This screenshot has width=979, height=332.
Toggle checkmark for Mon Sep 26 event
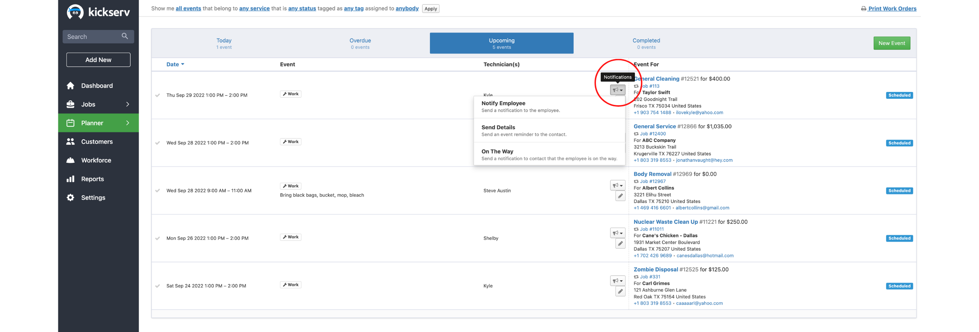click(x=157, y=239)
